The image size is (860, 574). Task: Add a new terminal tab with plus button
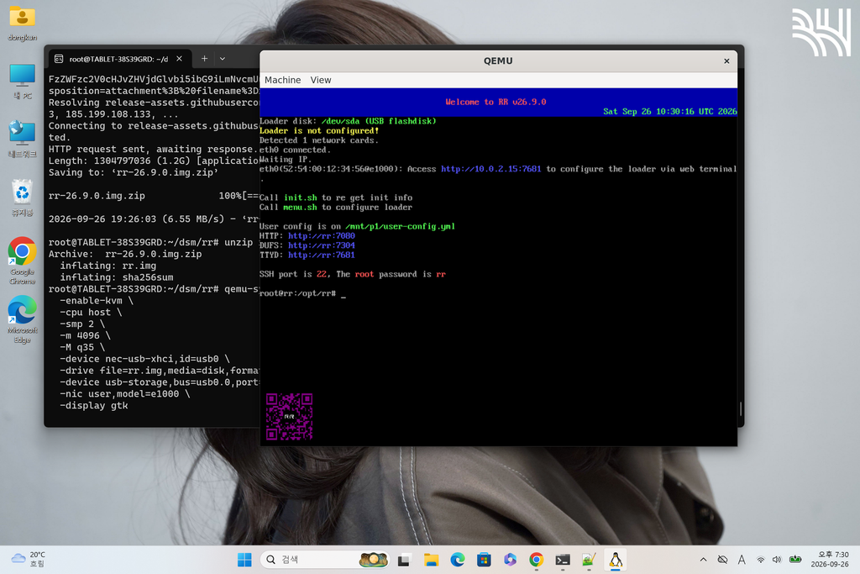coord(204,59)
